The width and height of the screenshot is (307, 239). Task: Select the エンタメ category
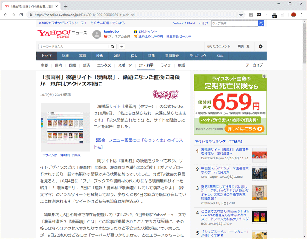104,65
